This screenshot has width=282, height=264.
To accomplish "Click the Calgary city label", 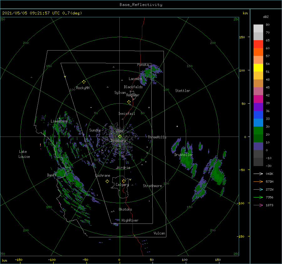I will click(x=122, y=185).
